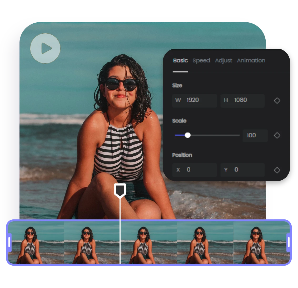
Task: Click the X position input field
Action: click(195, 170)
